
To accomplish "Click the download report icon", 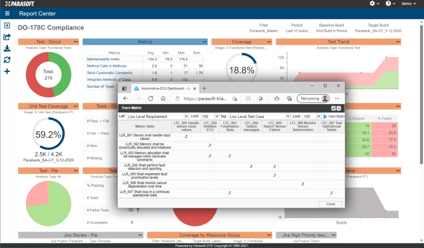I will [7, 48].
